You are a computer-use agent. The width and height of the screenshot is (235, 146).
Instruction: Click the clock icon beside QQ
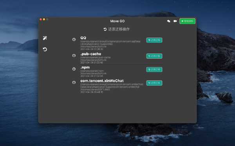pos(74,39)
